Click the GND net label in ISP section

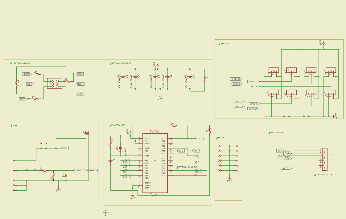(80, 94)
